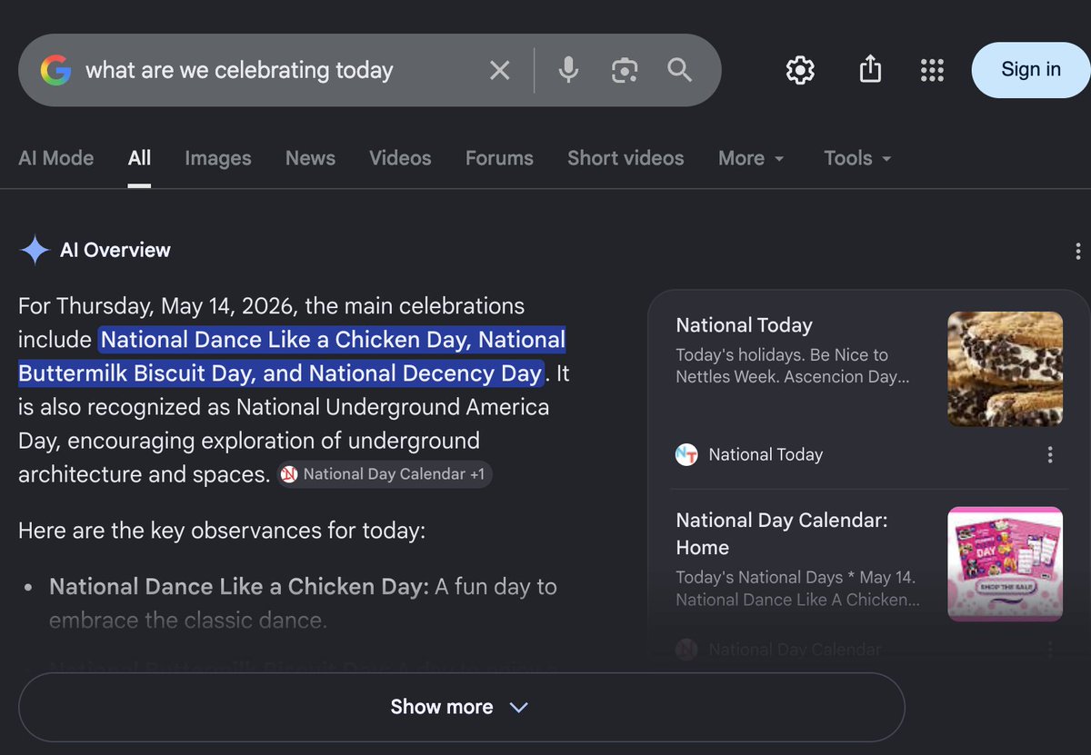Open the Tools dropdown
The image size is (1091, 755).
pos(857,158)
